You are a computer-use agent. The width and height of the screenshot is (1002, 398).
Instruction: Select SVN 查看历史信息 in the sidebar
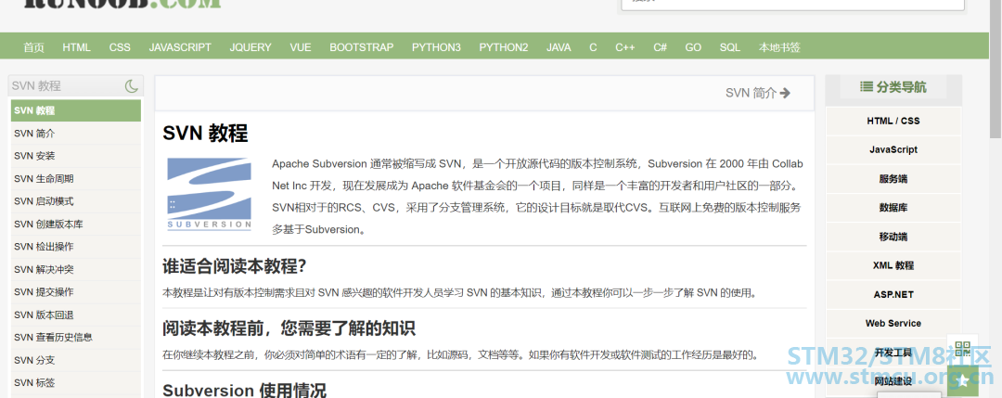76,338
